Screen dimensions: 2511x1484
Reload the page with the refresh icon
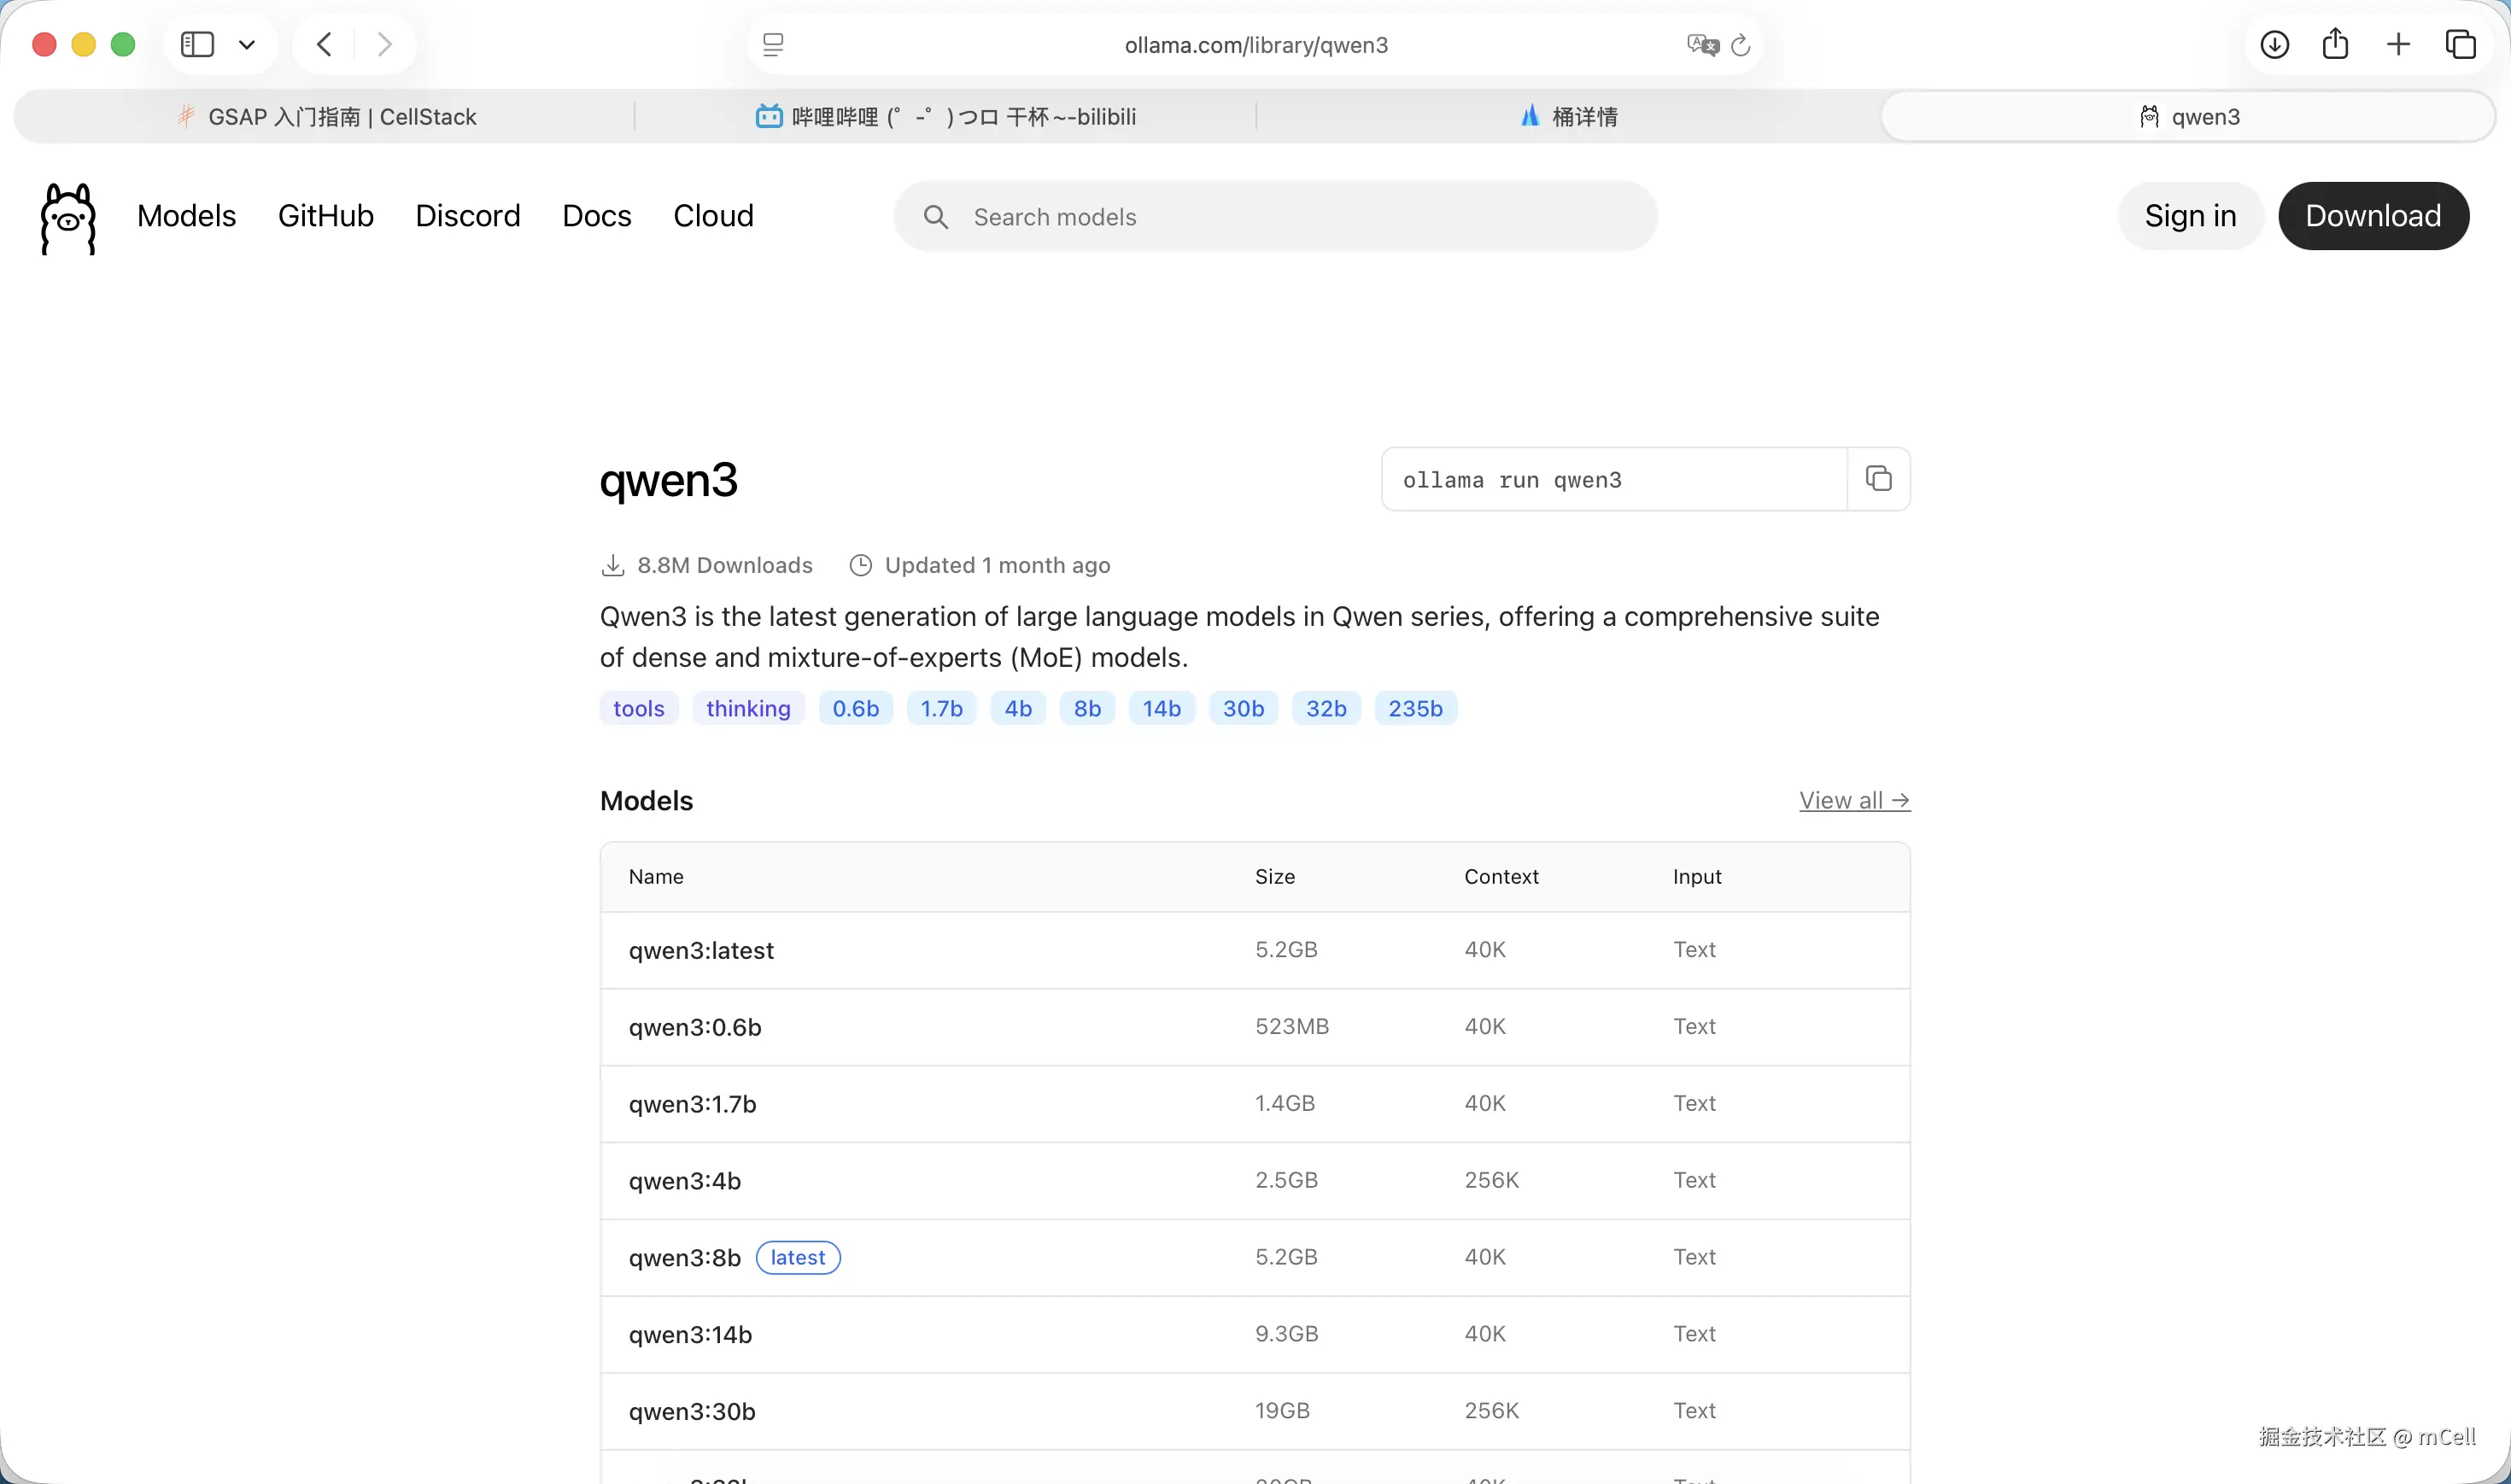1740,45
